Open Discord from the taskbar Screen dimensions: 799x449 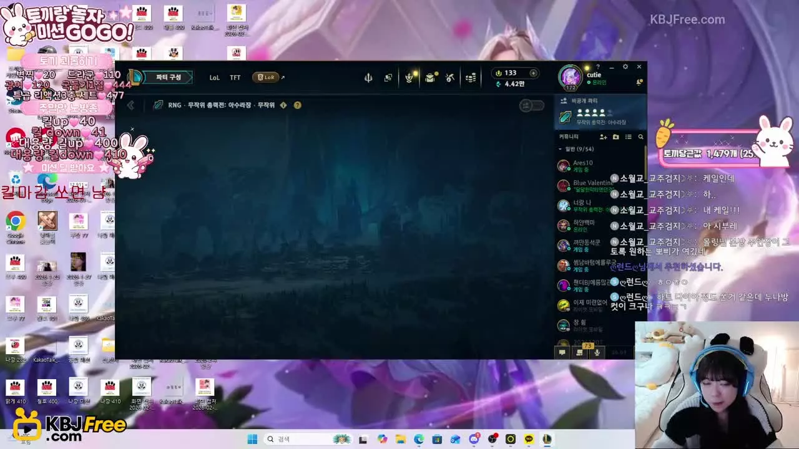(x=474, y=439)
